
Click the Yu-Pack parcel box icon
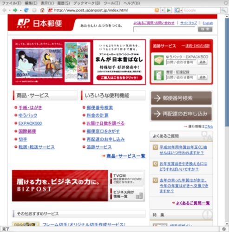(159, 60)
